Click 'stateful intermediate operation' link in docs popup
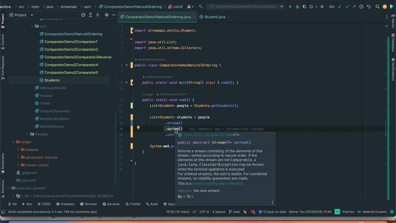Viewport: 396px width, 223px height. pos(218,183)
